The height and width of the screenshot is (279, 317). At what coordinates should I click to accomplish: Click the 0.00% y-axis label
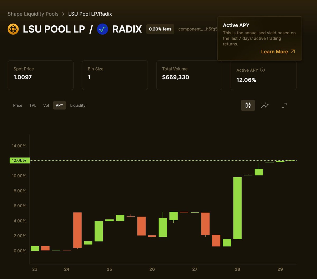(20, 251)
